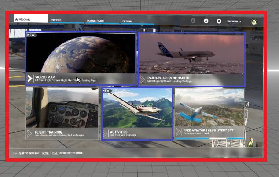Viewport: 279px width, 177px height.
Task: Open the single-person profile icon
Action: pos(206,21)
